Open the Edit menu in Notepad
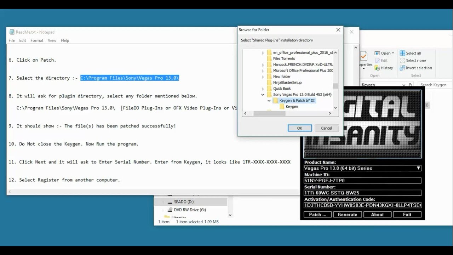This screenshot has width=453, height=255. (x=23, y=40)
